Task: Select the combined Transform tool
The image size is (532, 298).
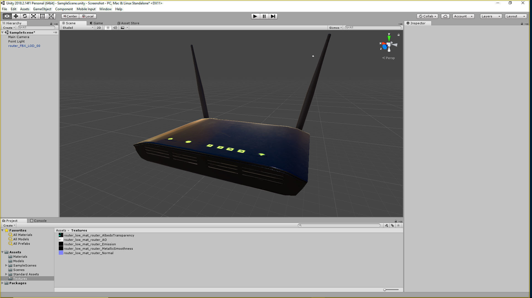Action: tap(51, 16)
